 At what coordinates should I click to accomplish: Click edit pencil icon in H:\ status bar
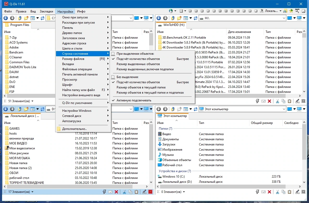[x=297, y=101]
